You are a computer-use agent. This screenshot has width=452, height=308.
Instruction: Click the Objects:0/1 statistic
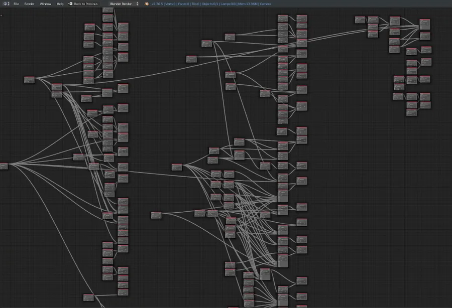210,4
